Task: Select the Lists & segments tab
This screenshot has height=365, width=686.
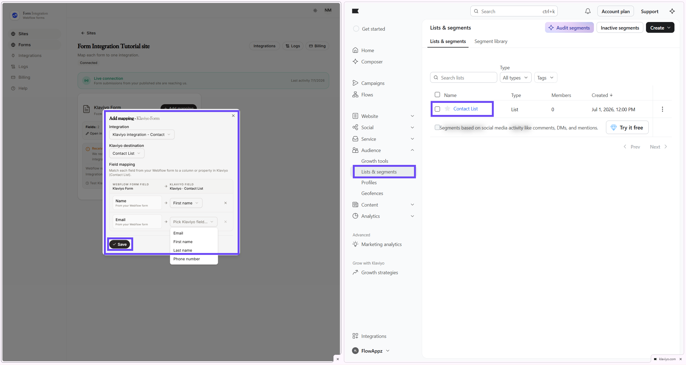Action: pos(448,41)
